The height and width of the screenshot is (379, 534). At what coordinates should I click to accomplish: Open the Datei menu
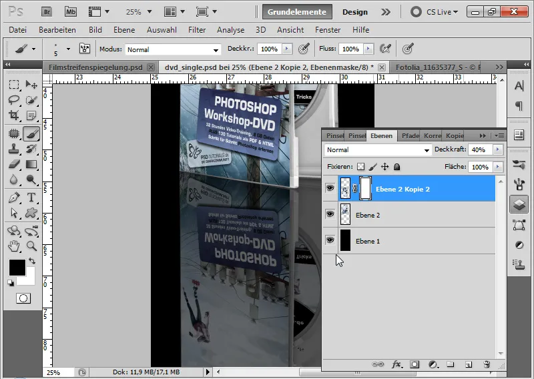[x=18, y=30]
